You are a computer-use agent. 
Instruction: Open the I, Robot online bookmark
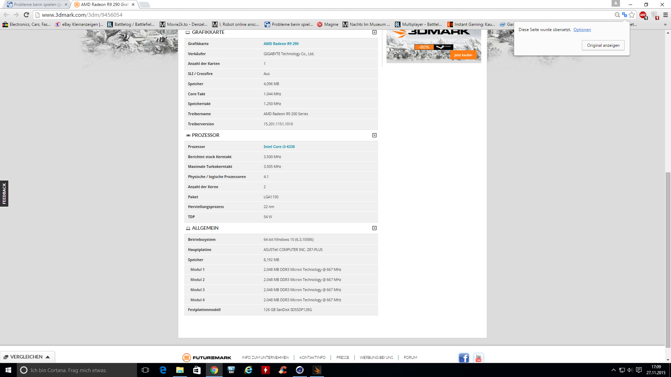coord(236,24)
